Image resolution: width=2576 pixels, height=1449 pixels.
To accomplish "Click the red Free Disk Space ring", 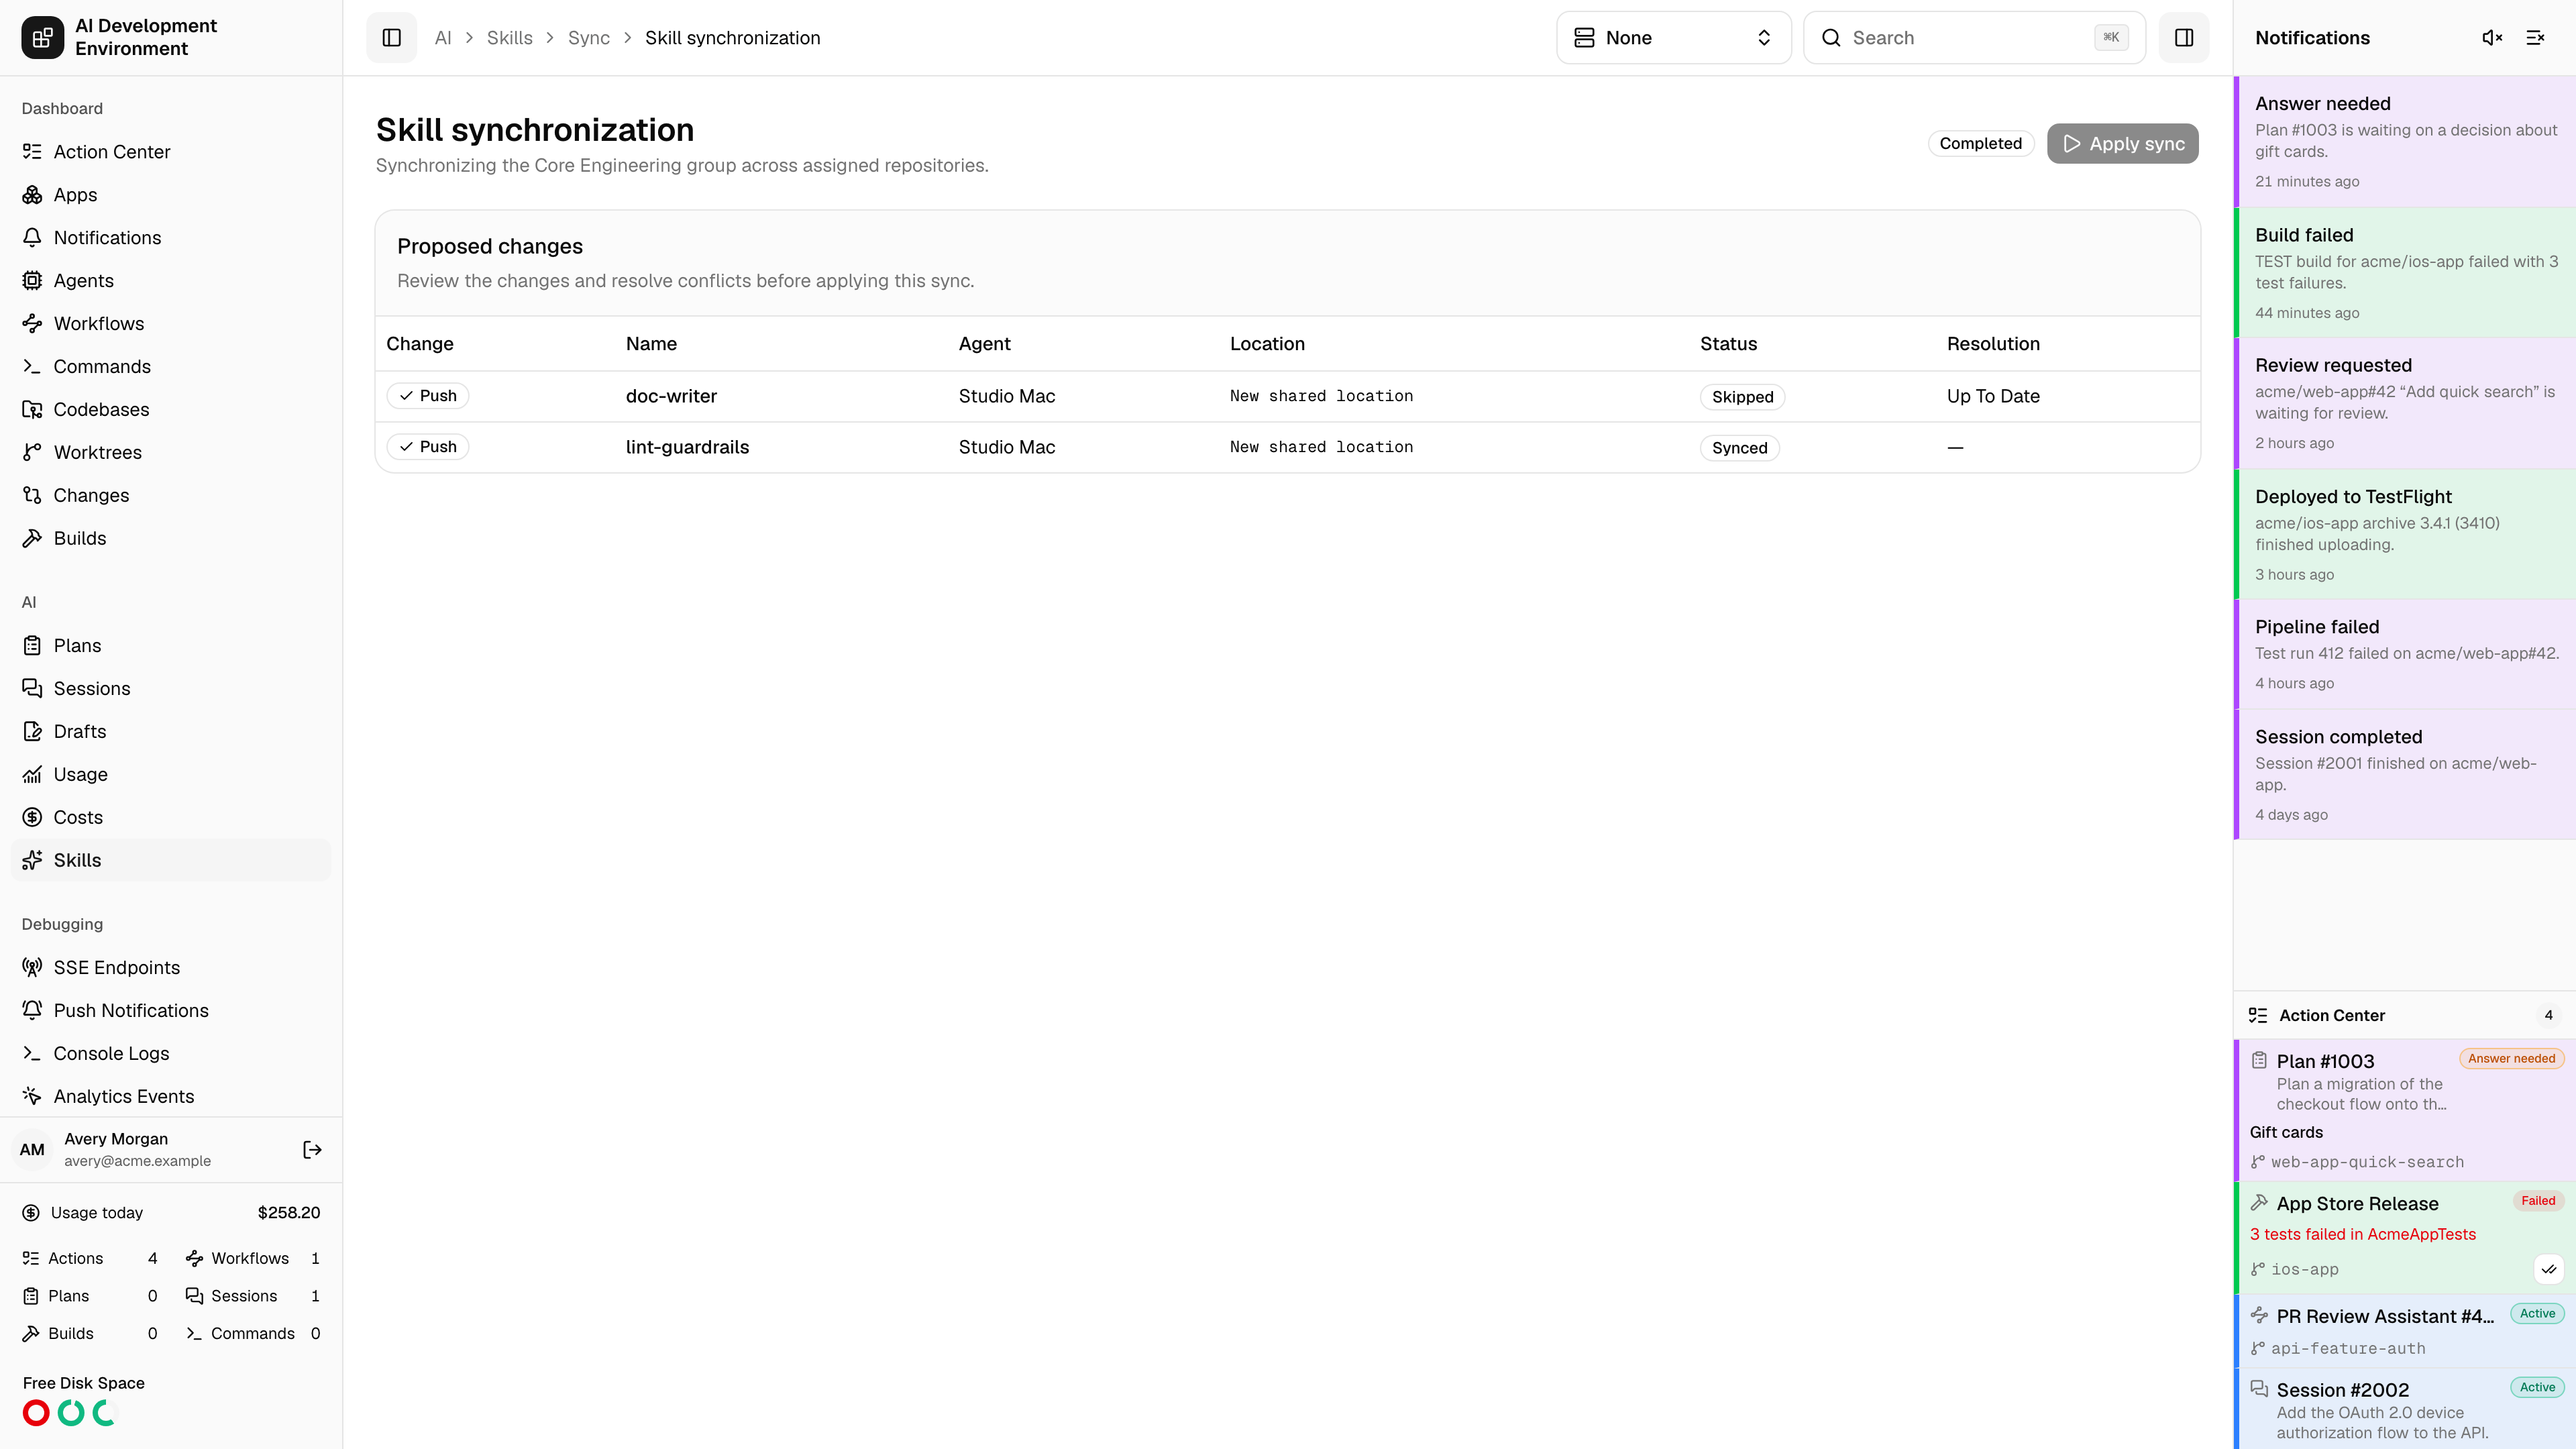I will (36, 1413).
